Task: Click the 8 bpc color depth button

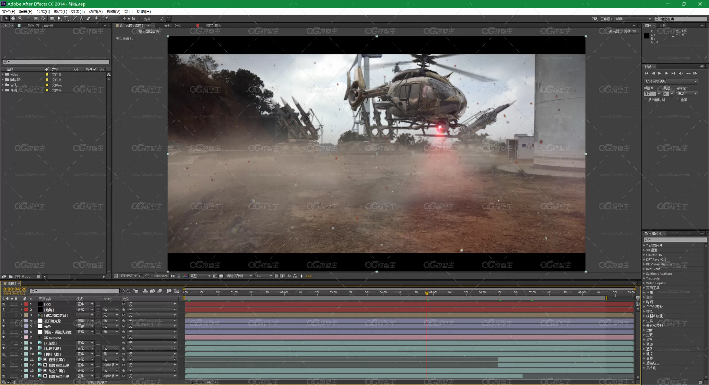Action: point(26,277)
